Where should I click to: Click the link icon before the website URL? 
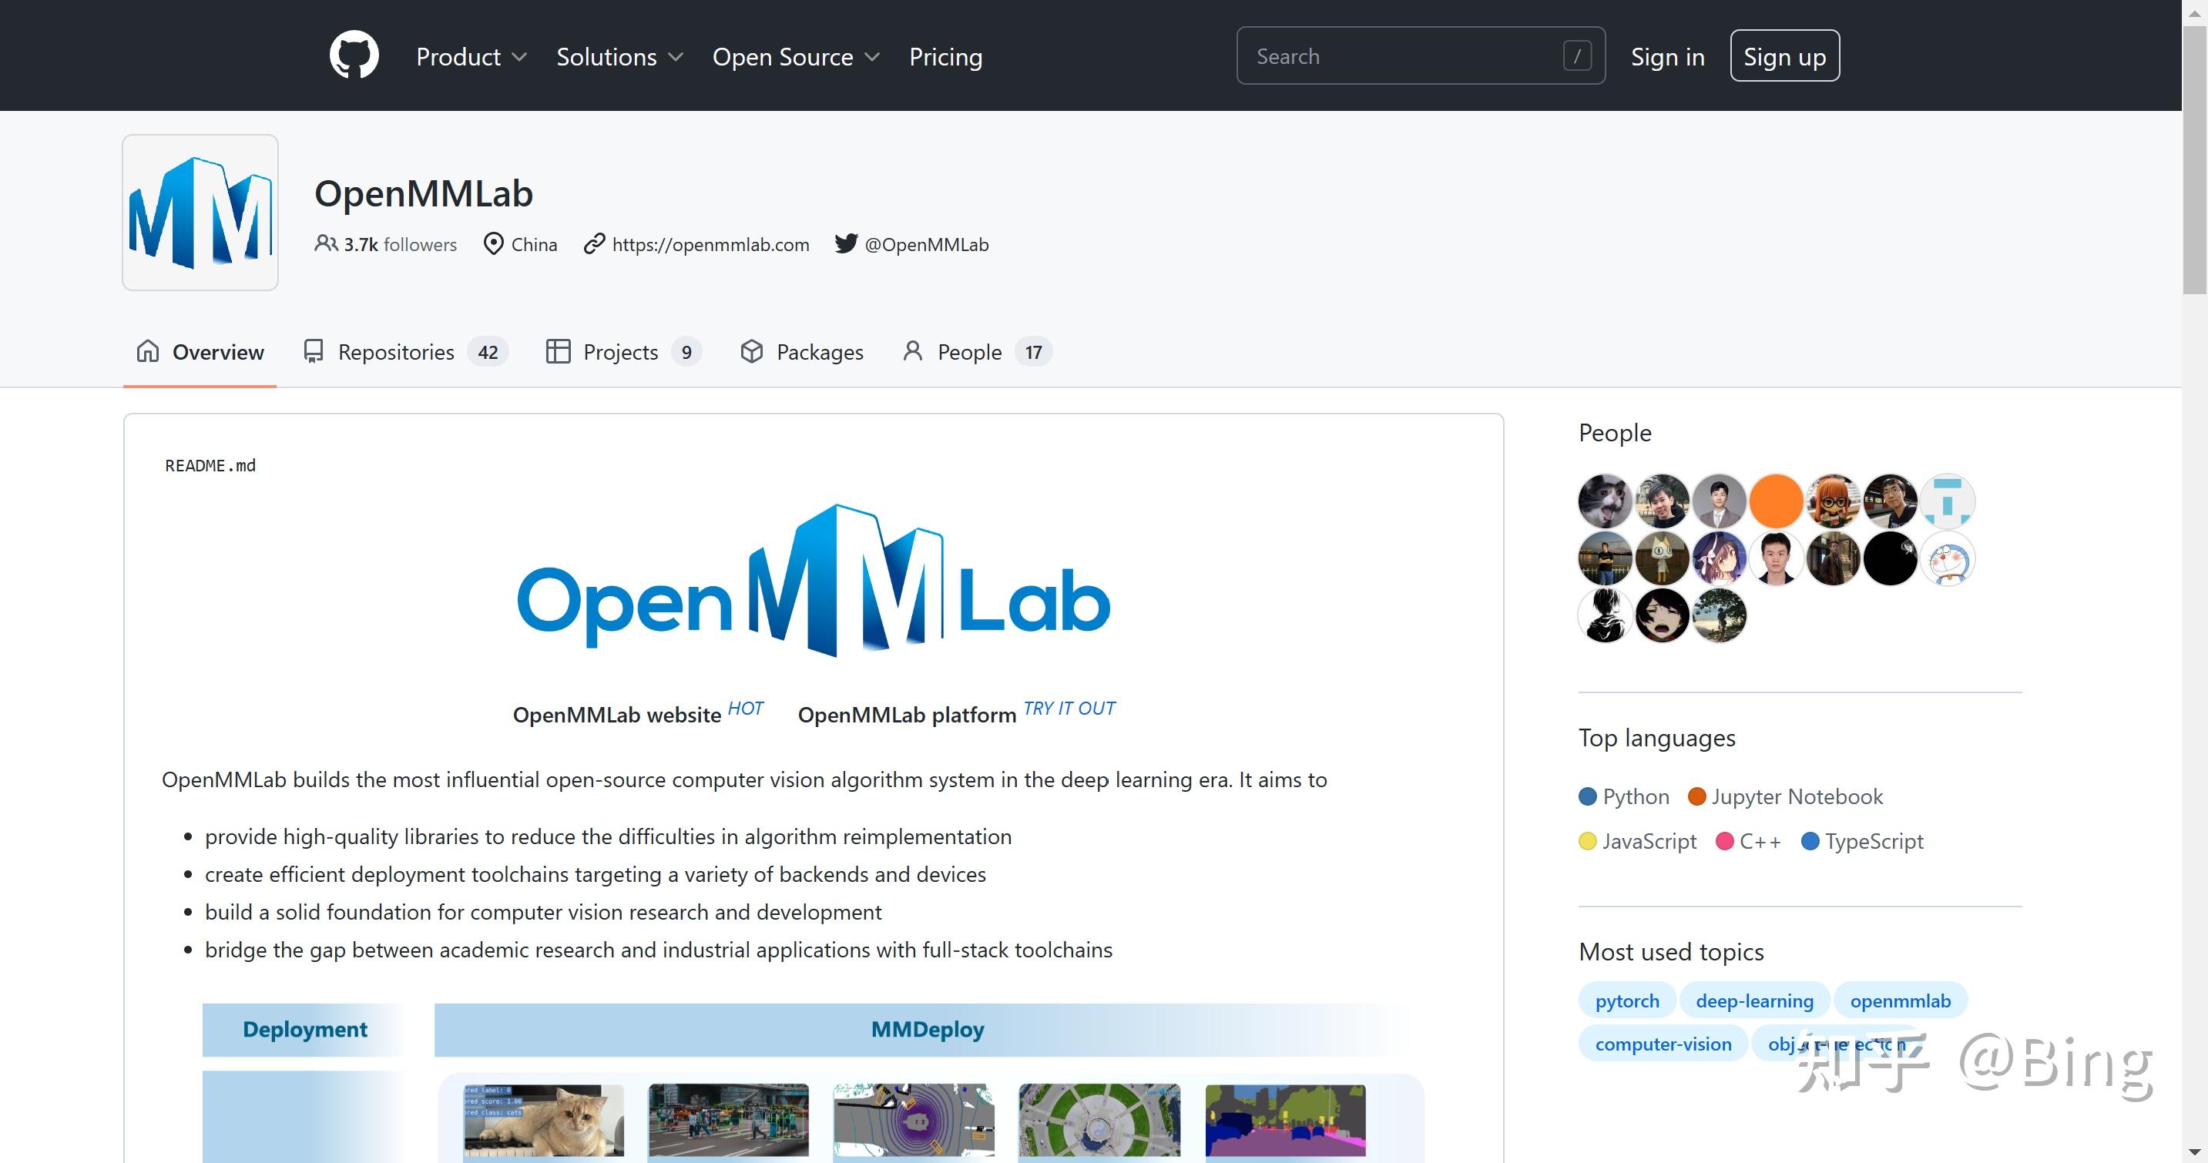(x=593, y=243)
